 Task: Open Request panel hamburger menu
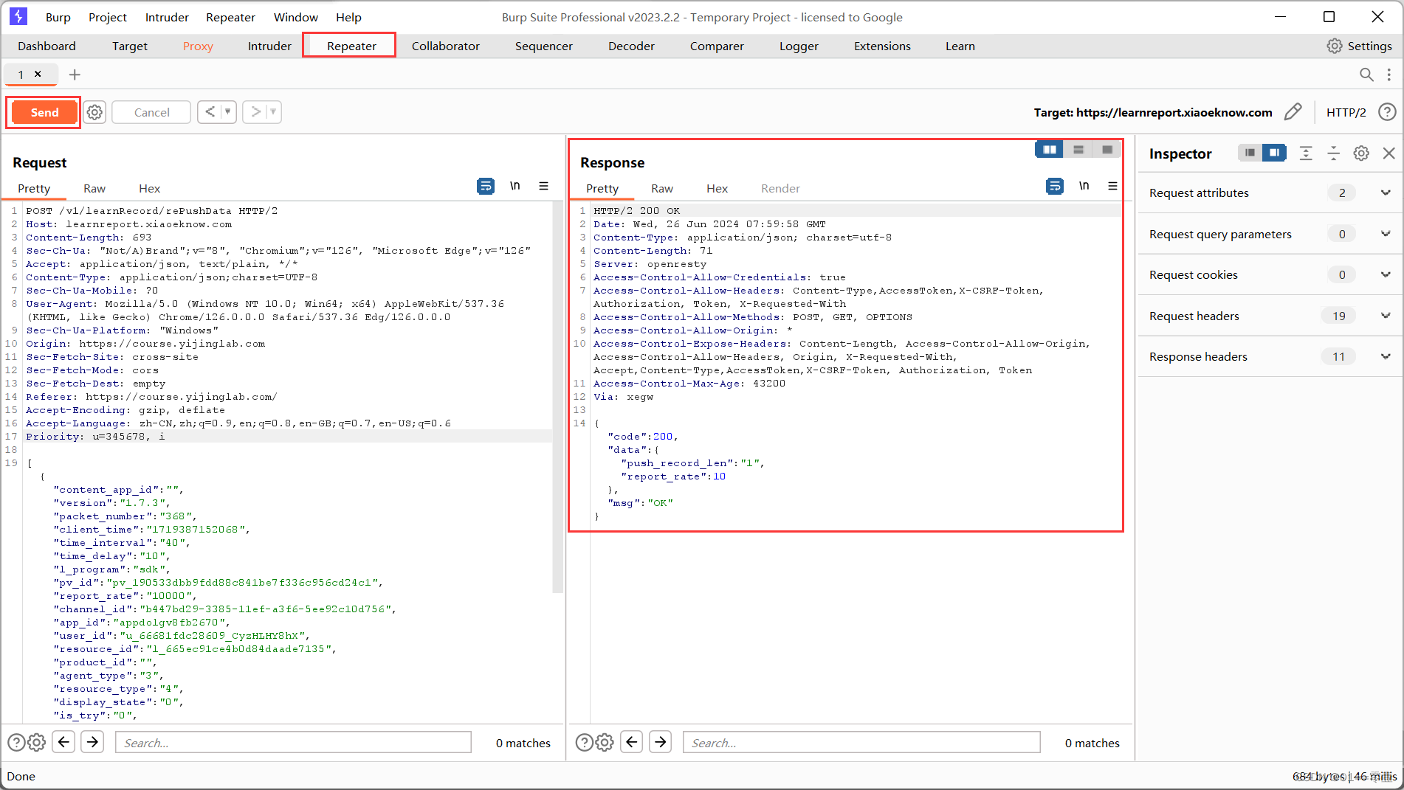coord(543,186)
